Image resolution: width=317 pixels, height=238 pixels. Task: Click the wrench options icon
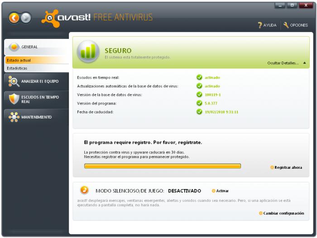click(x=286, y=25)
